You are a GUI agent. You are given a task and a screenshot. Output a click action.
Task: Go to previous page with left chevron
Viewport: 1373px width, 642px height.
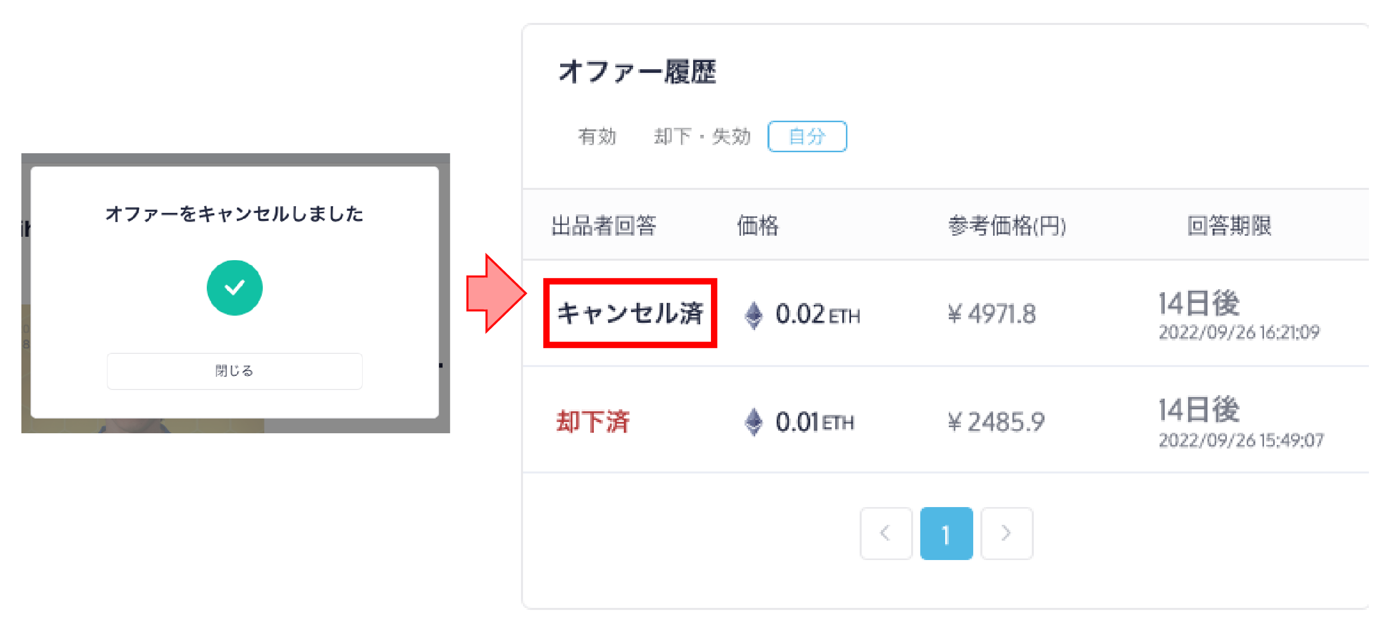[x=885, y=534]
